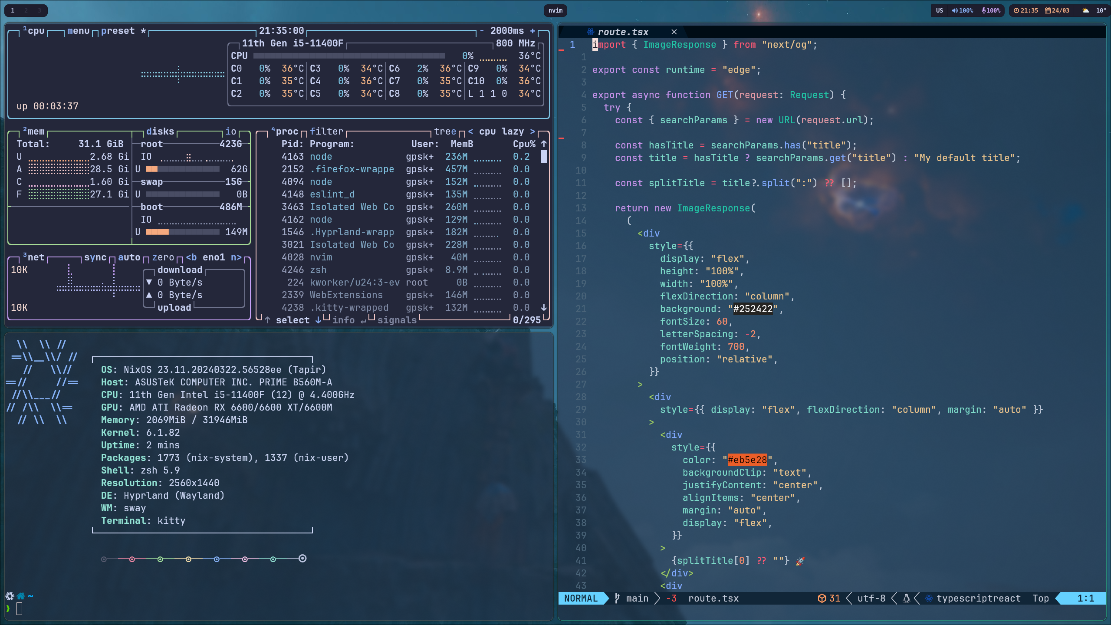Screen dimensions: 1111x625
Task: Click the scroll-up arrow in process list
Action: 544,144
